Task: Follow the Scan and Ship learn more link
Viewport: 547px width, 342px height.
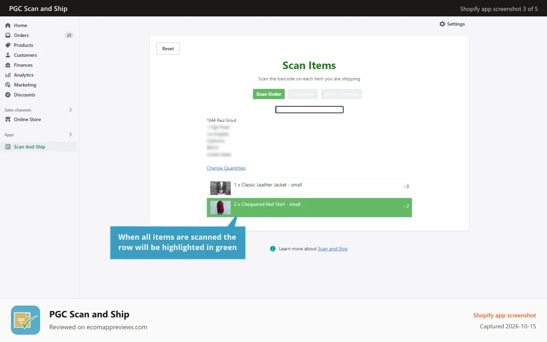Action: click(333, 249)
